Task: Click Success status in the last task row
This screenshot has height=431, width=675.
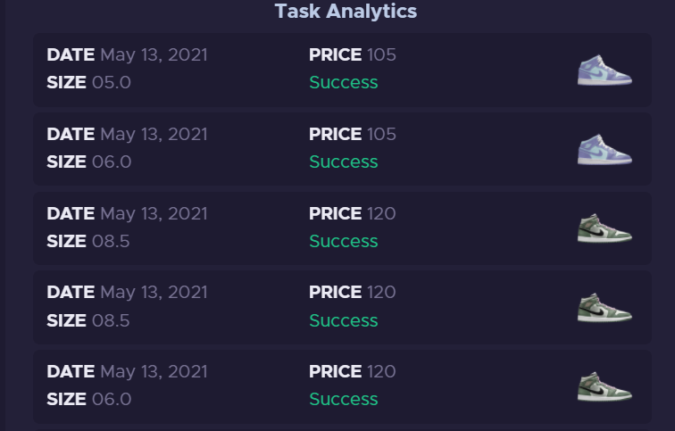Action: point(344,399)
